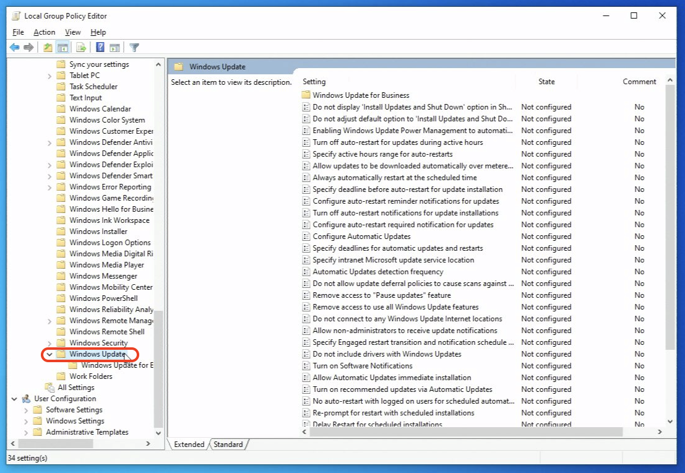Sort the list by the State column header
The height and width of the screenshot is (473, 685).
(546, 82)
